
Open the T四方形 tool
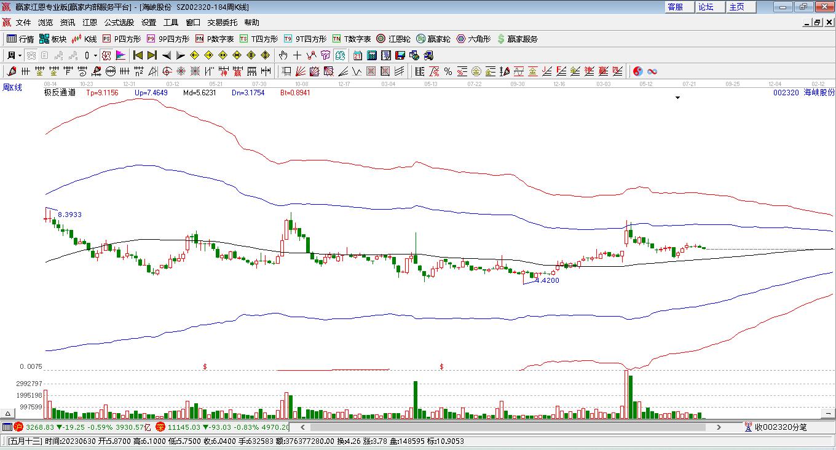tap(258, 39)
